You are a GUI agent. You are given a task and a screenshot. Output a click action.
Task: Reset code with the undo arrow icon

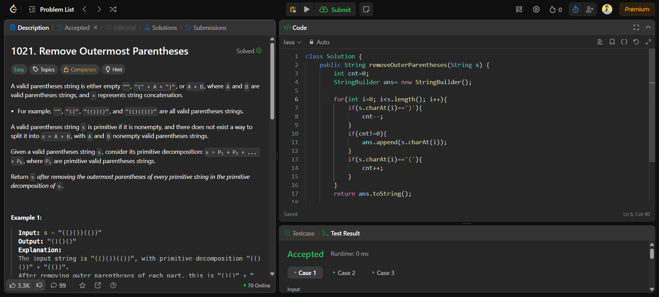click(x=637, y=42)
